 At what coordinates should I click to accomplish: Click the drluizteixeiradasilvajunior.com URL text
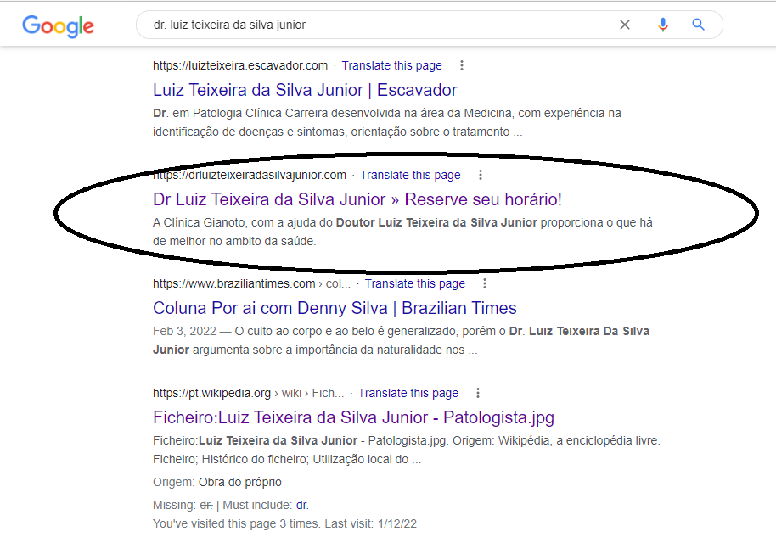pyautogui.click(x=250, y=175)
